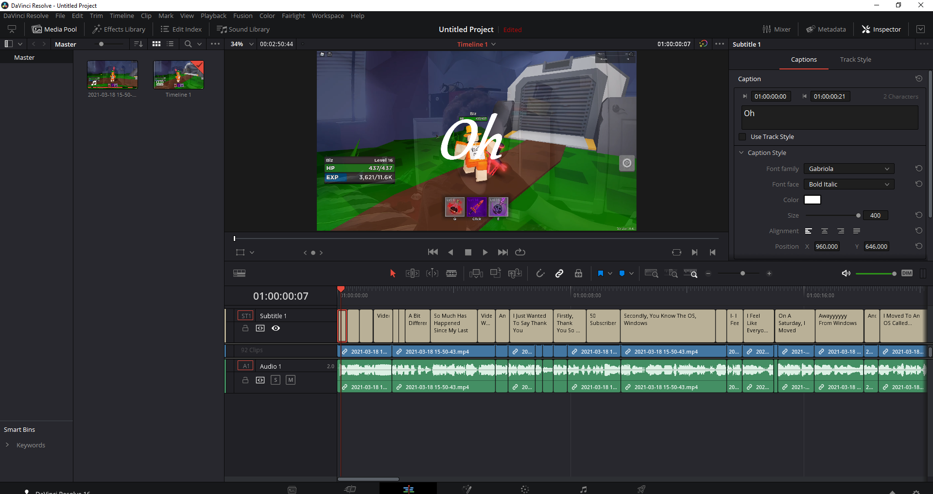
Task: Switch to the Track Style tab
Action: pos(855,60)
